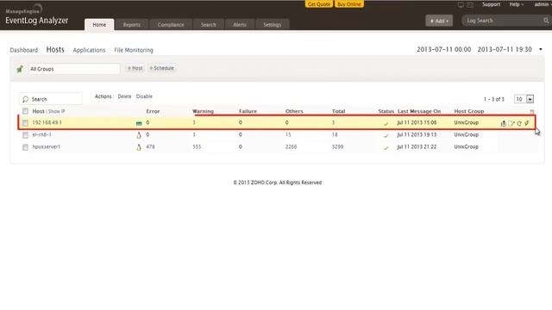Sort by the Warning column header
The height and width of the screenshot is (310, 552).
(203, 111)
